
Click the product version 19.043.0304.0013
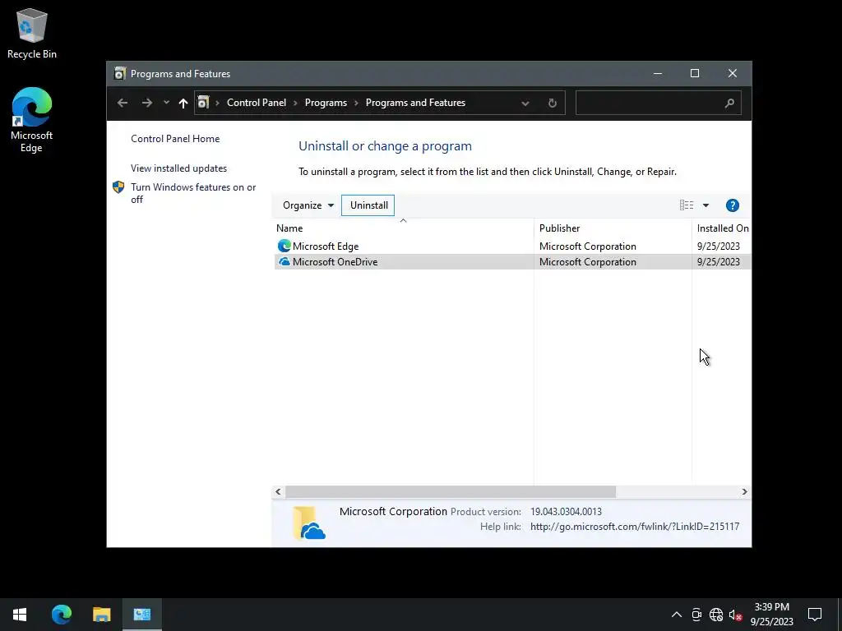566,512
